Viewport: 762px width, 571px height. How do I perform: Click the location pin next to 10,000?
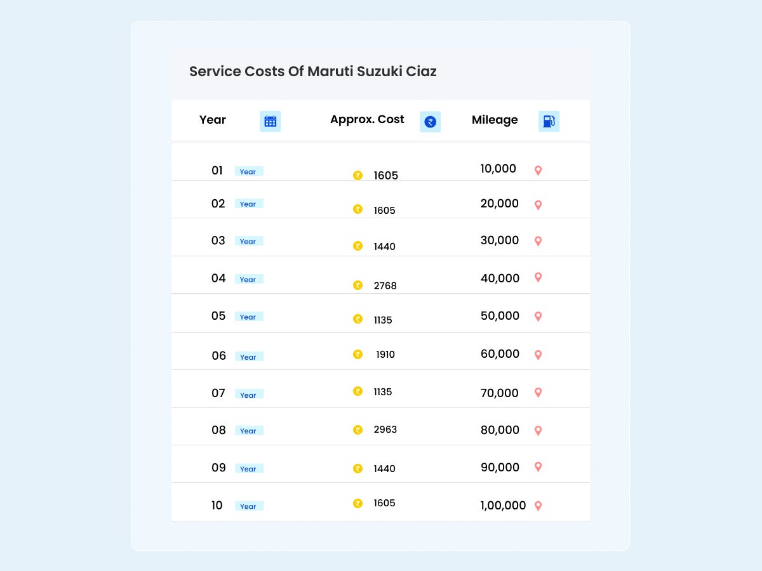(x=538, y=171)
